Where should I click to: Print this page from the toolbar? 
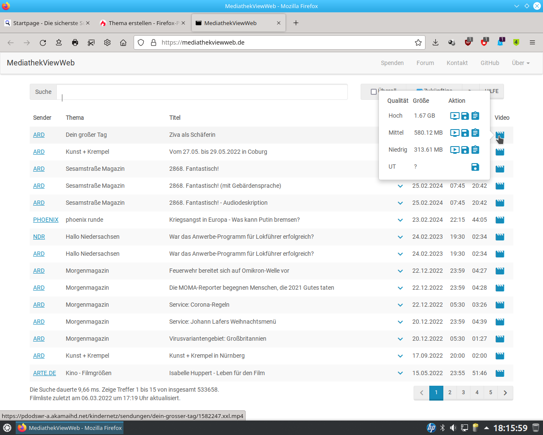pos(75,42)
